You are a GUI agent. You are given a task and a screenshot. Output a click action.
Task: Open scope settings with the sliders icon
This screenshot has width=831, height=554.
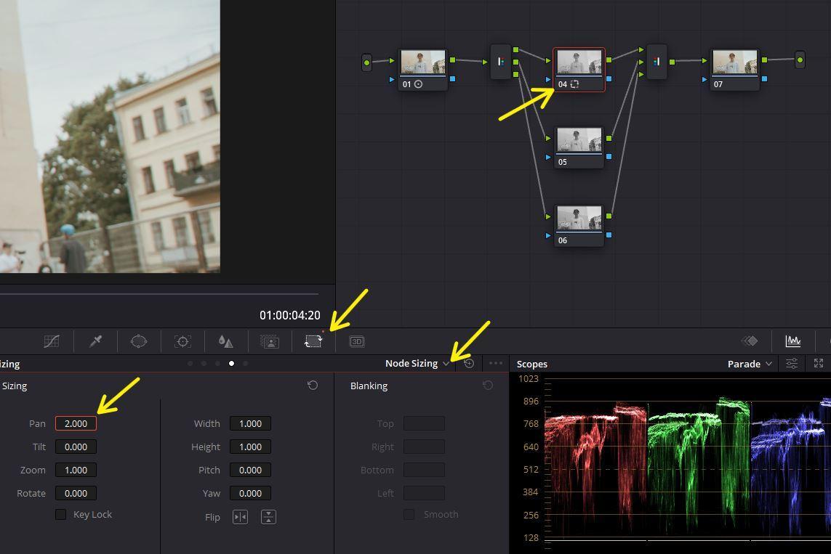[x=791, y=364]
